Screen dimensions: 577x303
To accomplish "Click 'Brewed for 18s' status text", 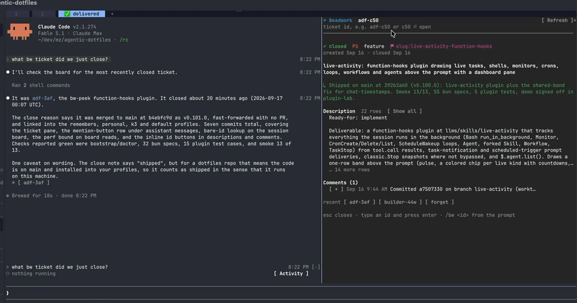I will [32, 196].
